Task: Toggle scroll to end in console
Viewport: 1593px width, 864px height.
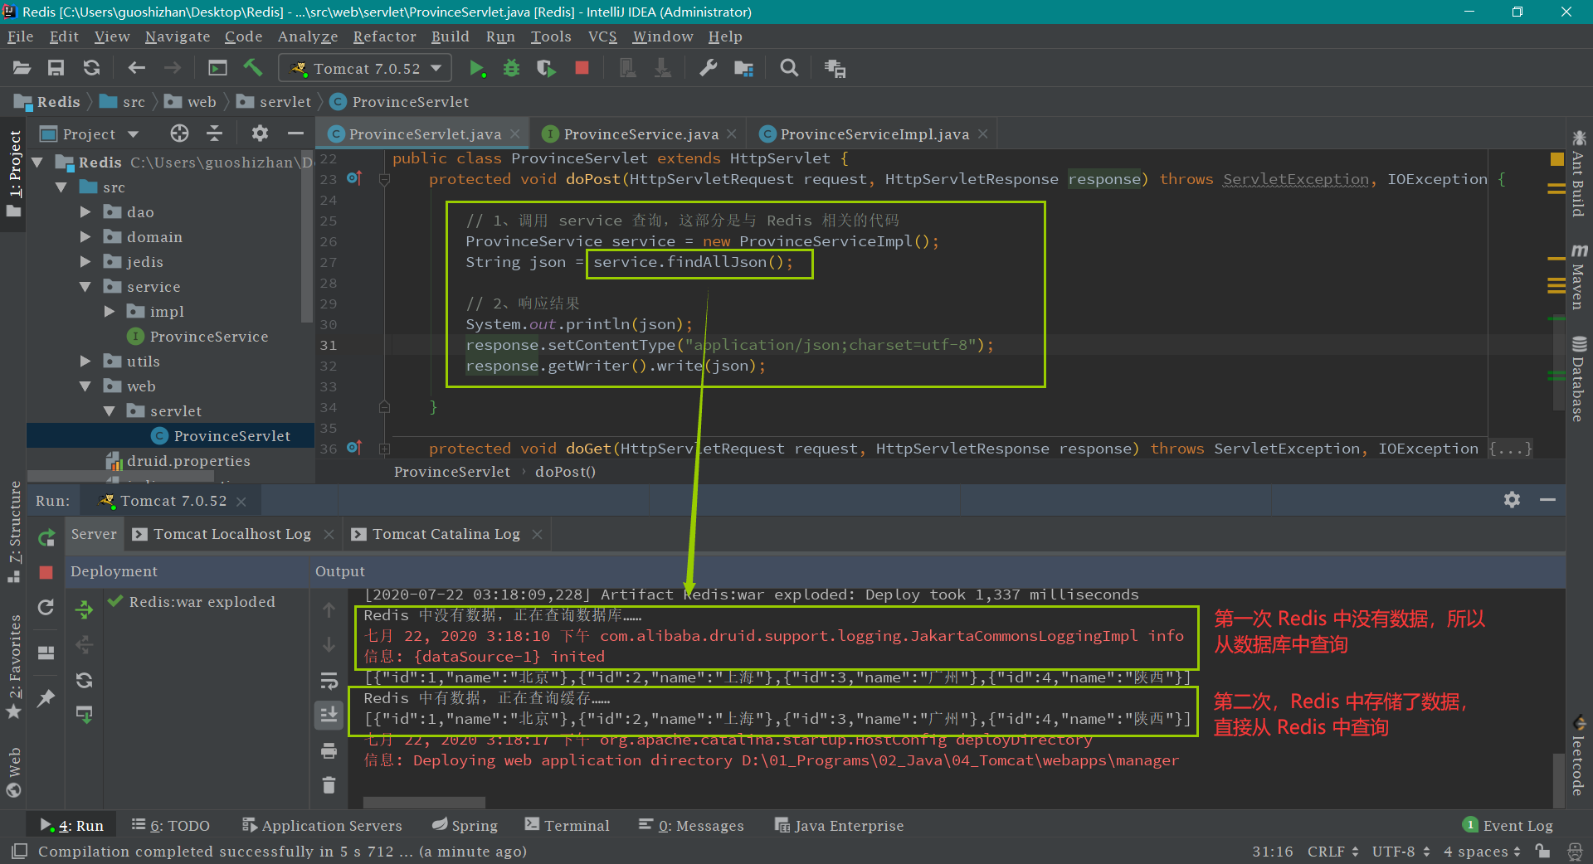Action: [329, 715]
